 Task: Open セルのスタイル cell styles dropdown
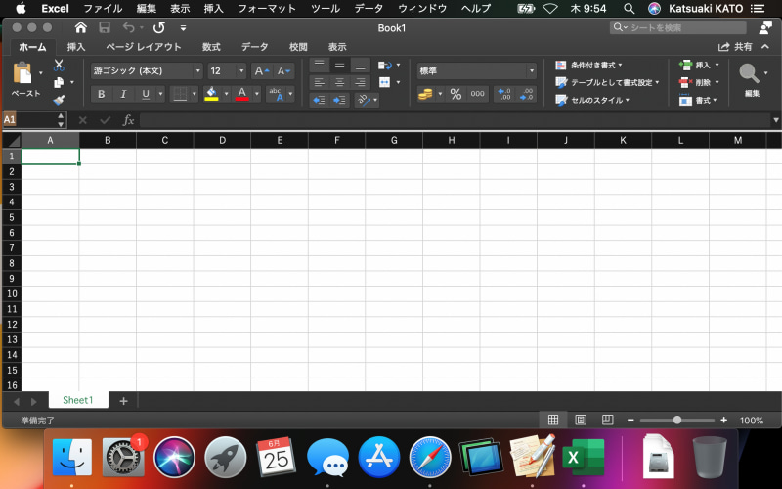[592, 100]
